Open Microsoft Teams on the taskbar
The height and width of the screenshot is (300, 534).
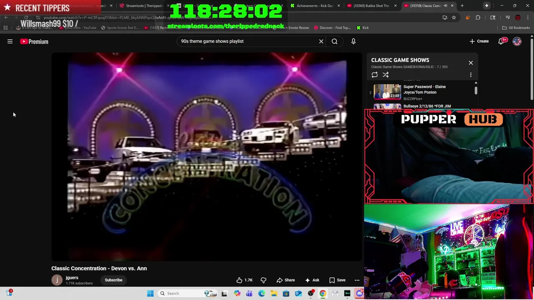249,293
